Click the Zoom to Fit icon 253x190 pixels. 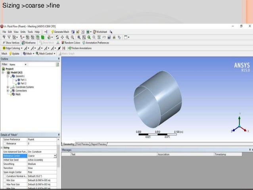click(79, 37)
